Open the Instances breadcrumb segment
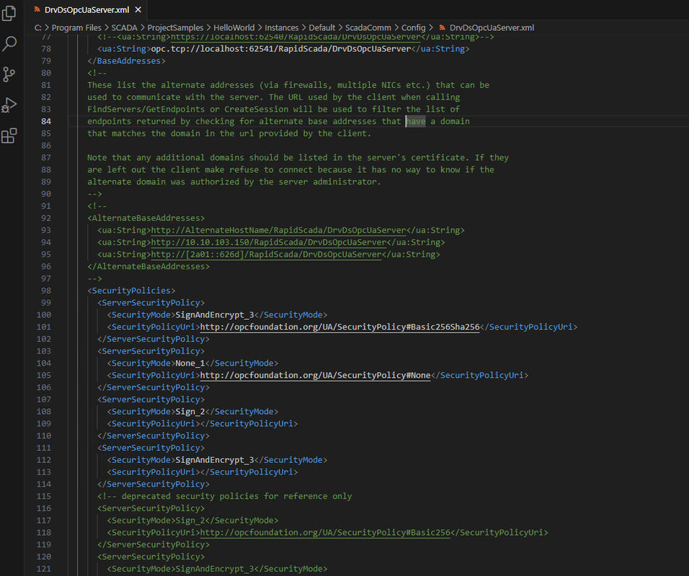This screenshot has height=576, width=689. 281,27
